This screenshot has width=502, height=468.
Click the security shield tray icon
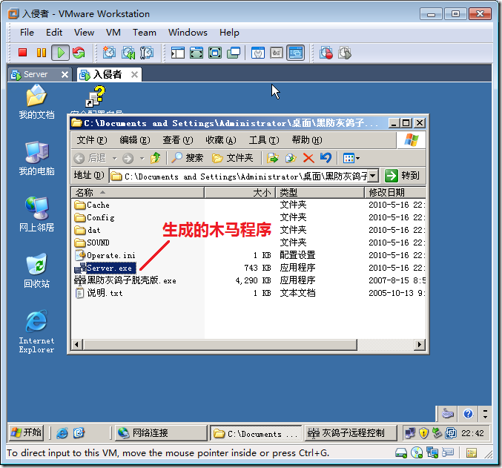coord(423,433)
